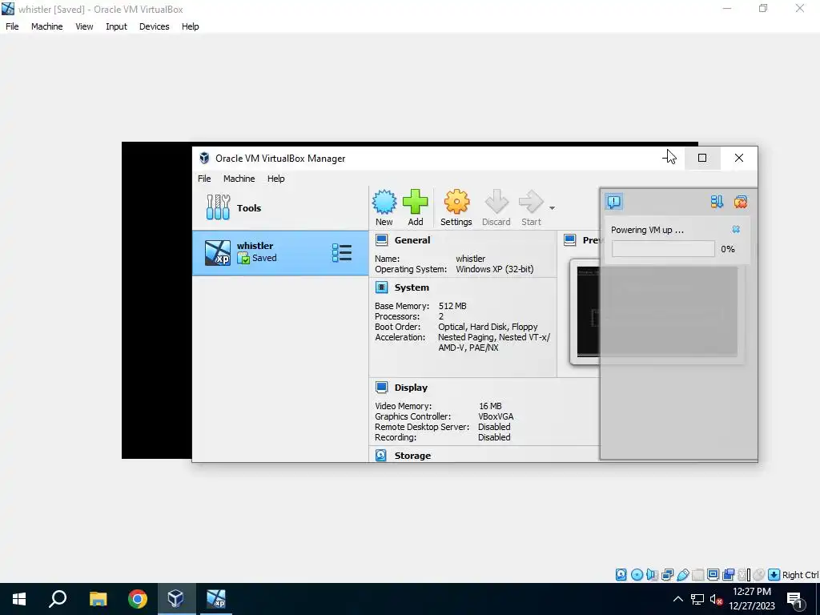Toggle the notification center icon
820x615 pixels.
(x=614, y=201)
